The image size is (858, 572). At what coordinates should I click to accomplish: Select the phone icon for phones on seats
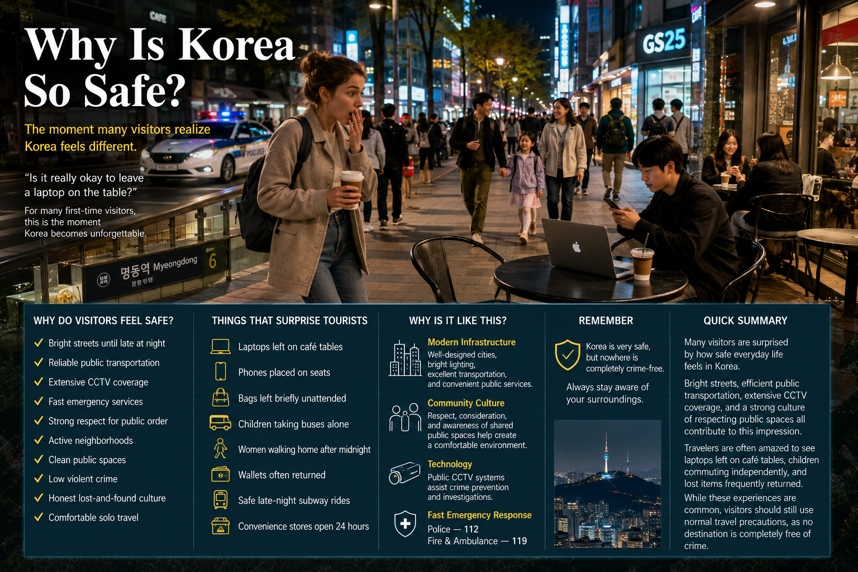point(221,371)
